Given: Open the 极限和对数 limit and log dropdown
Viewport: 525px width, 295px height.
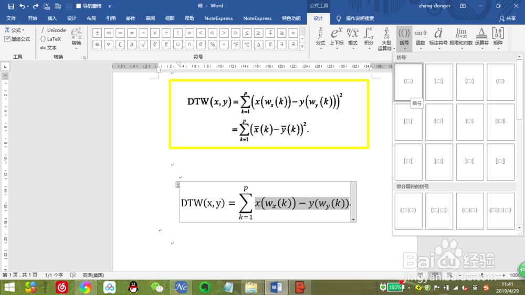Looking at the screenshot, I should pos(461,38).
